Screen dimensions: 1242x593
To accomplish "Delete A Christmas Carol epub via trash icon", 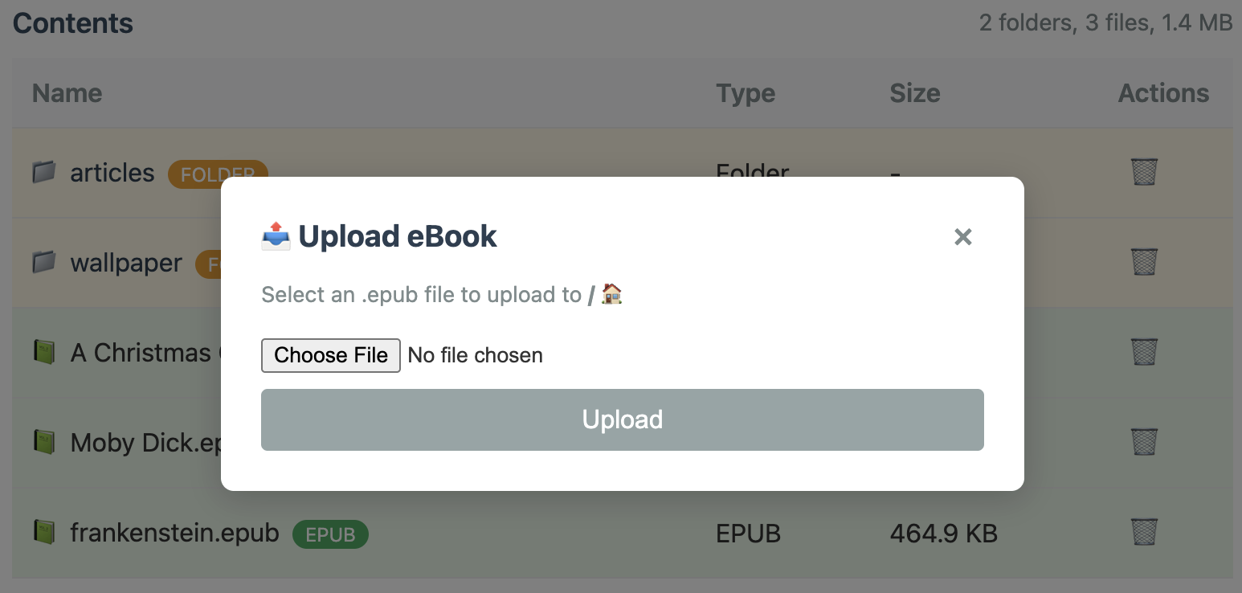I will pyautogui.click(x=1144, y=352).
